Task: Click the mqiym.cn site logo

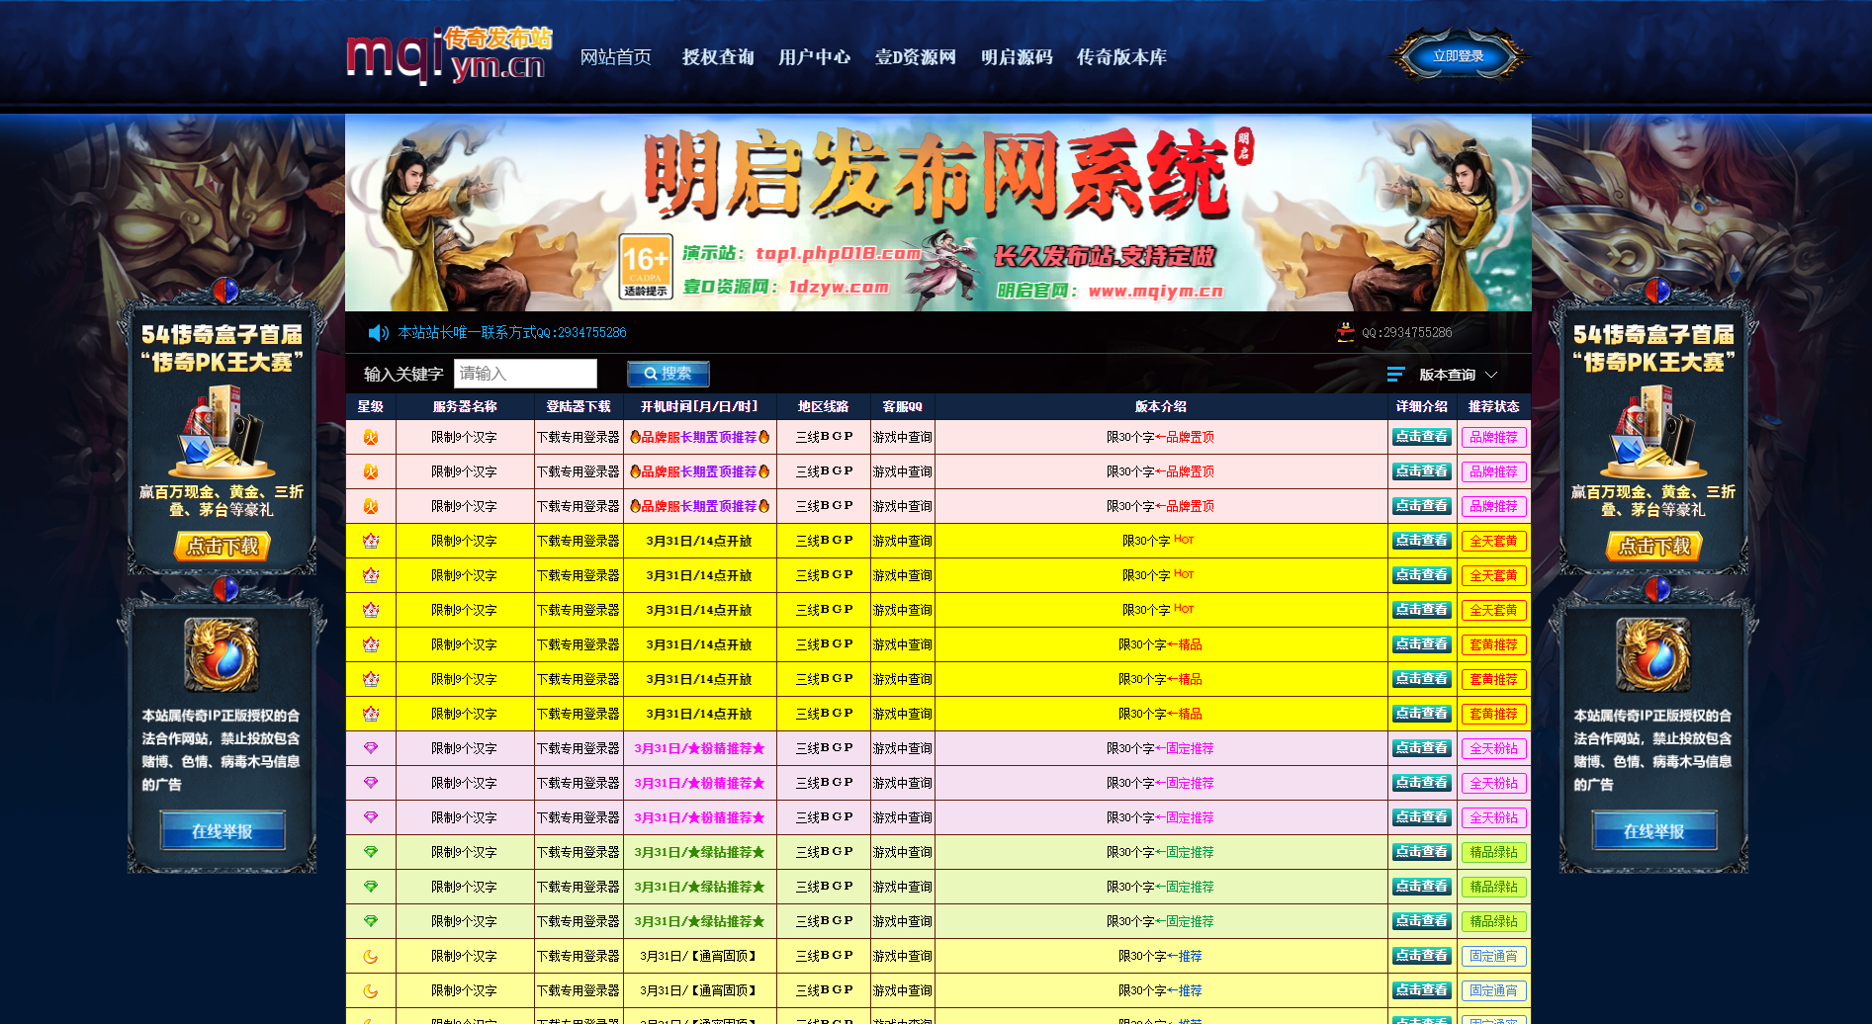Action: [x=448, y=56]
